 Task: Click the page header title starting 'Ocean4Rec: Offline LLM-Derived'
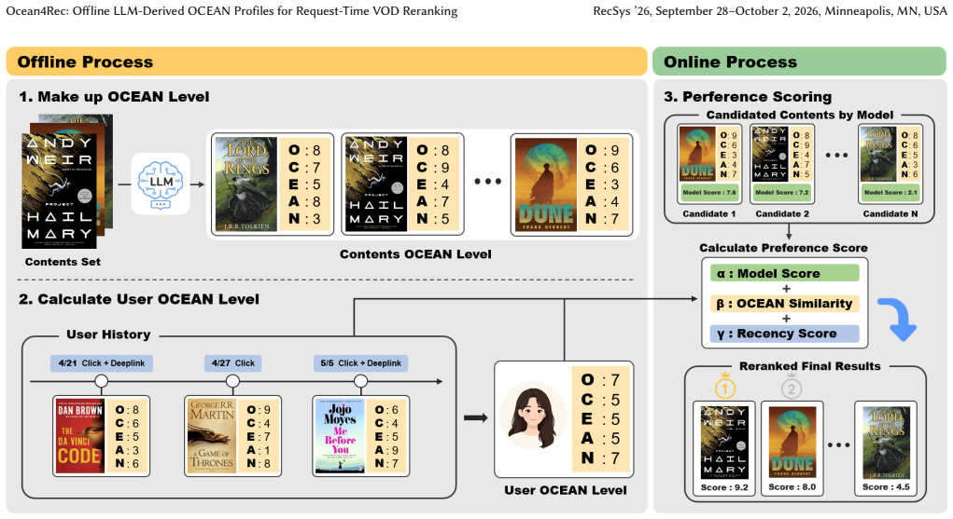231,11
